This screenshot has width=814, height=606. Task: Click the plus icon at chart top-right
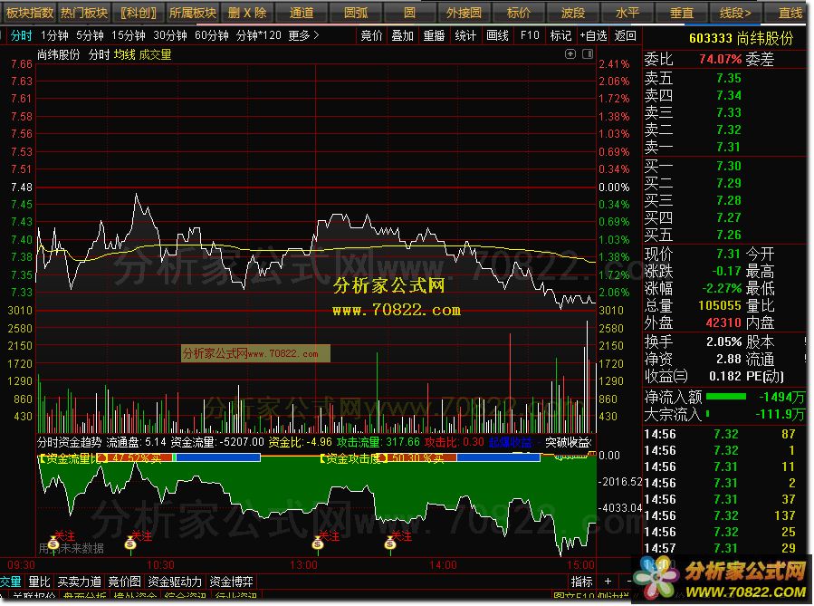click(570, 54)
